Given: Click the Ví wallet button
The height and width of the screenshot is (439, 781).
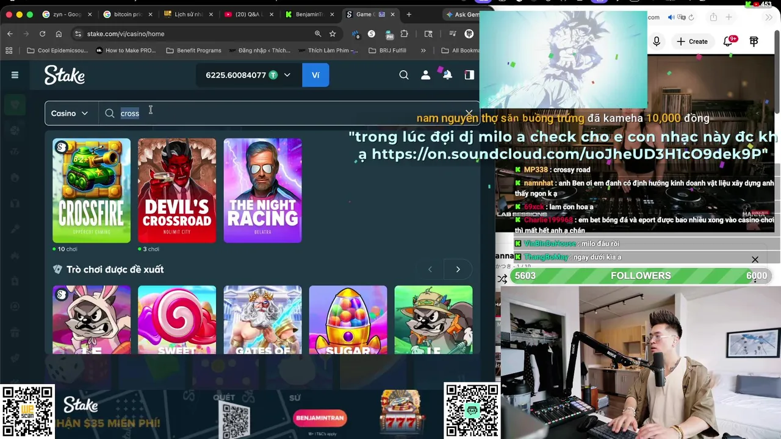Looking at the screenshot, I should coord(315,75).
